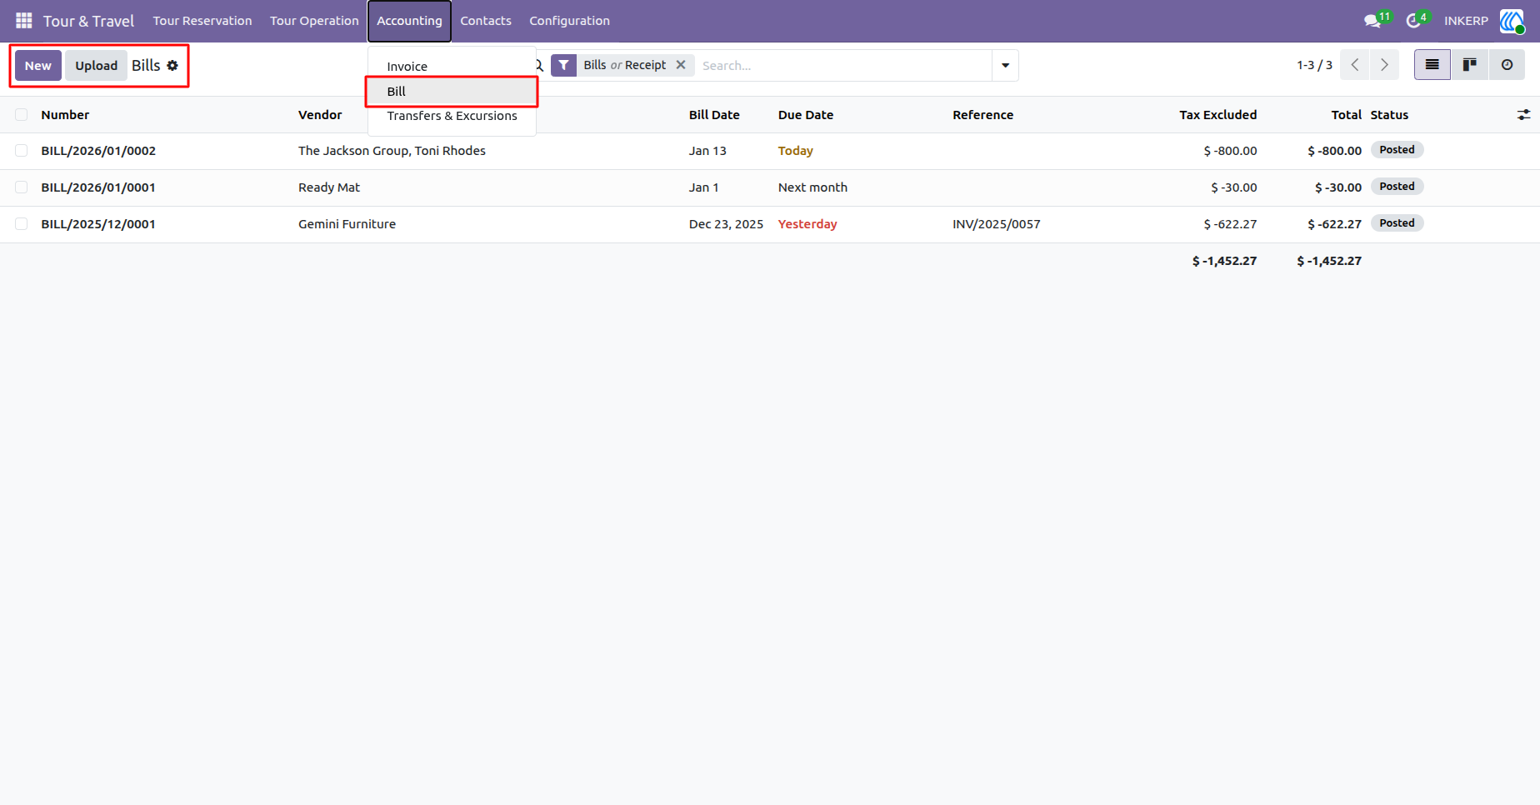Viewport: 1540px width, 805px height.
Task: Sort by the Total column header
Action: [1346, 115]
